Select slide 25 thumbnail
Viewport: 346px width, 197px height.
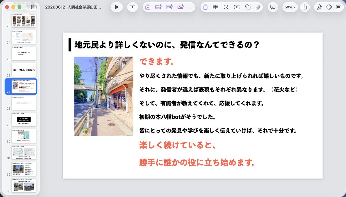click(24, 53)
